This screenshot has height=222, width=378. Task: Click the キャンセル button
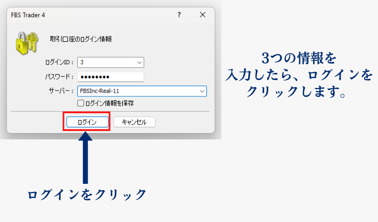click(x=134, y=122)
